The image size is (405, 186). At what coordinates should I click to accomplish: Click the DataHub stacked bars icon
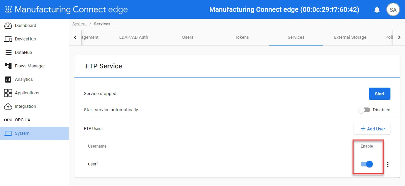point(8,53)
